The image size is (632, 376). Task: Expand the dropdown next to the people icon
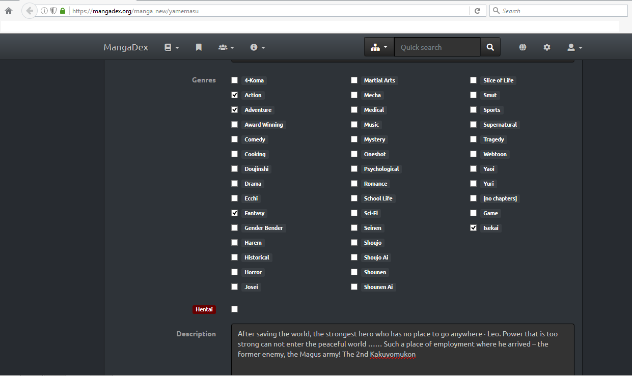pyautogui.click(x=232, y=46)
